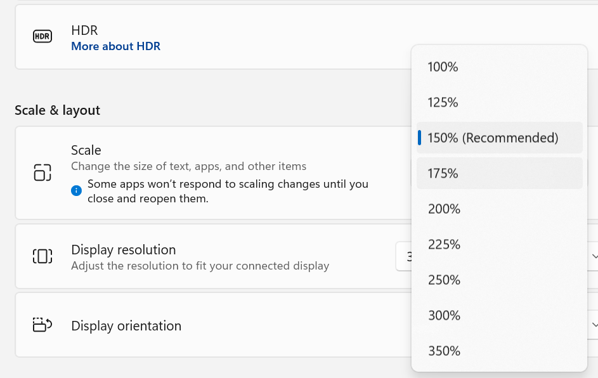Expand the Display resolution dropdown chevron

(594, 256)
